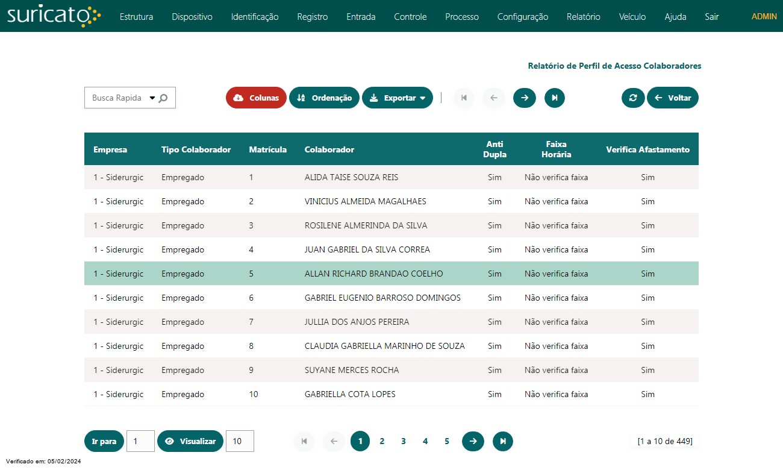The height and width of the screenshot is (470, 783).
Task: Expand the Busca Rapida dropdown arrow
Action: 152,98
